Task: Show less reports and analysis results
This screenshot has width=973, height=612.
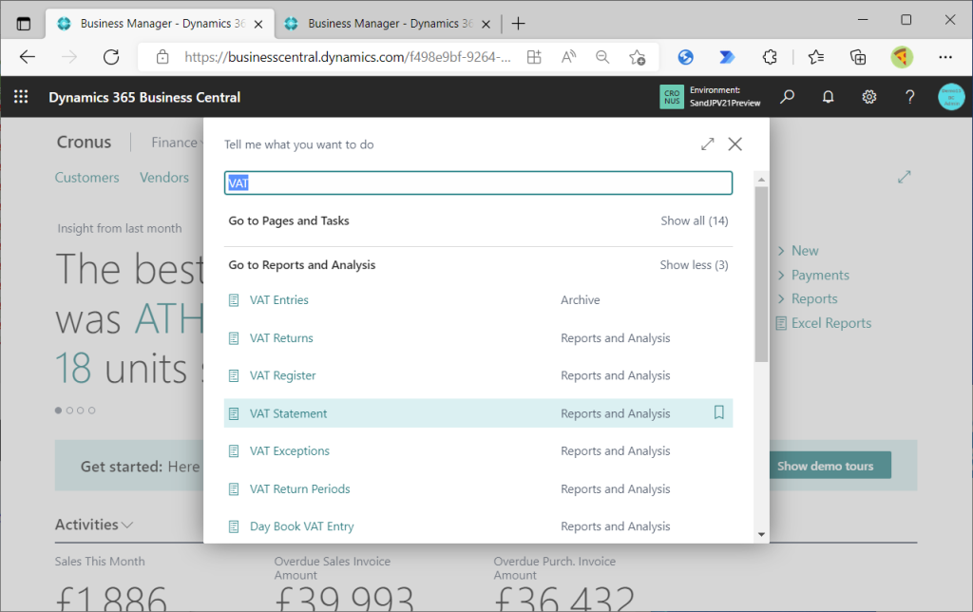Action: coord(694,265)
